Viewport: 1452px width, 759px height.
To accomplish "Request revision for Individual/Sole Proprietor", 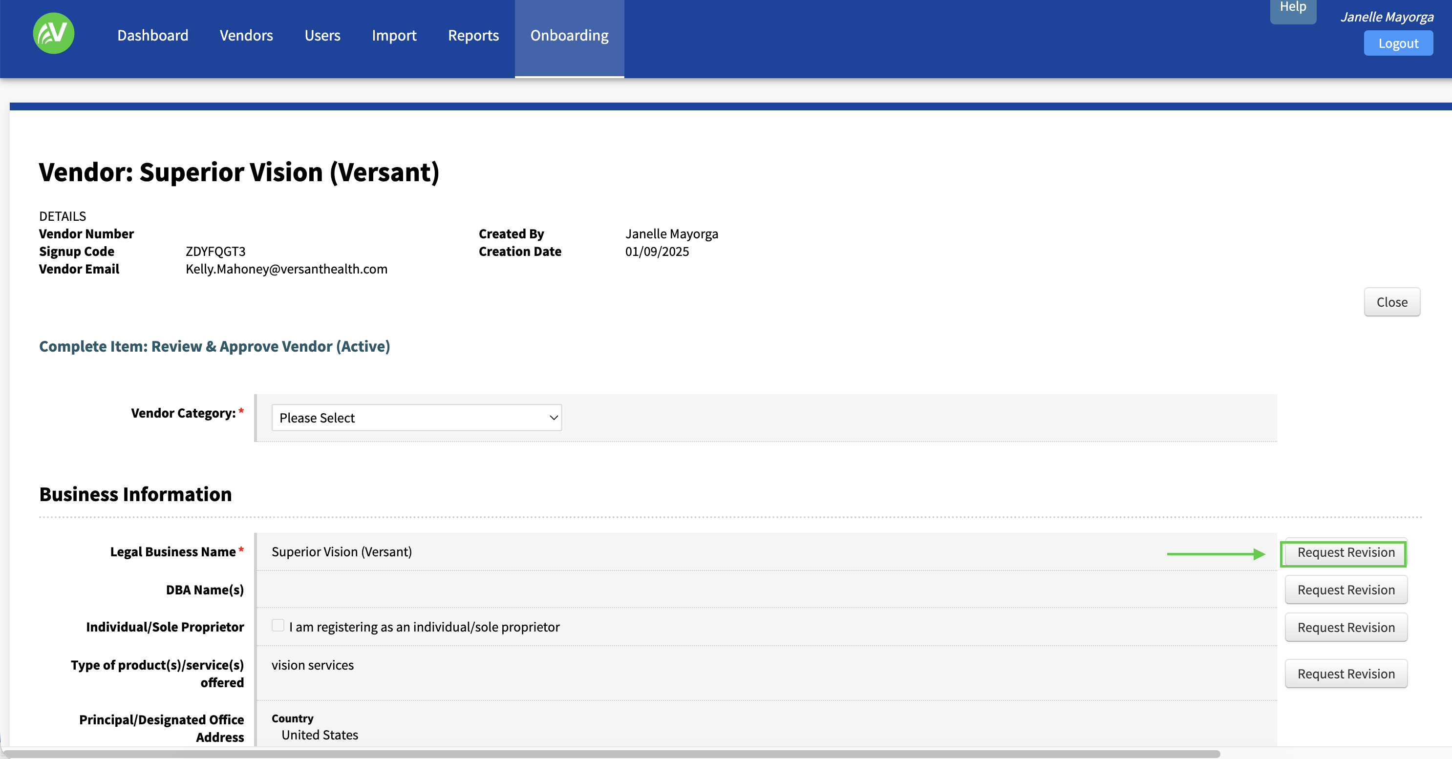I will coord(1345,628).
